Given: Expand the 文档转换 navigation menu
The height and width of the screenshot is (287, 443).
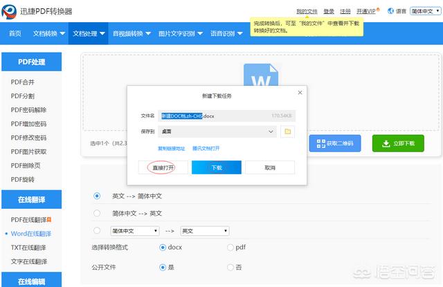Looking at the screenshot, I should coord(49,34).
